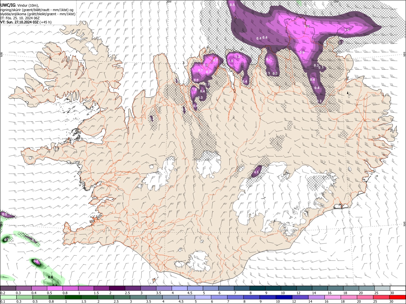Choose upper scale swatch between 3.5 and 4
The image size is (406, 304).
(x=164, y=288)
